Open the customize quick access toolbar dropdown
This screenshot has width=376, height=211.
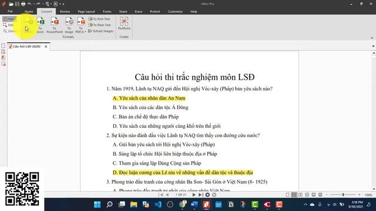pos(63,4)
